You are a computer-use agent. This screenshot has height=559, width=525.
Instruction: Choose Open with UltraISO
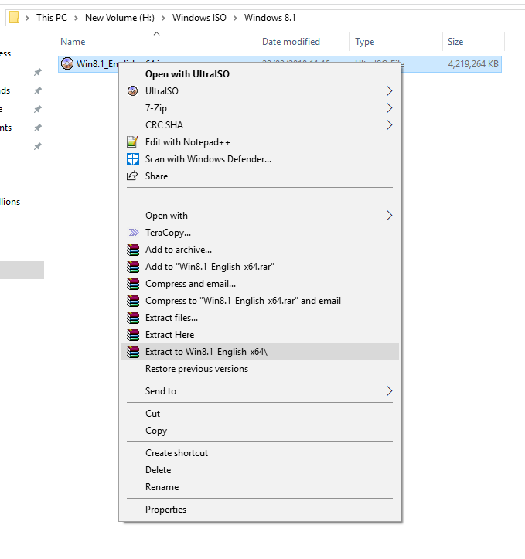coord(187,74)
